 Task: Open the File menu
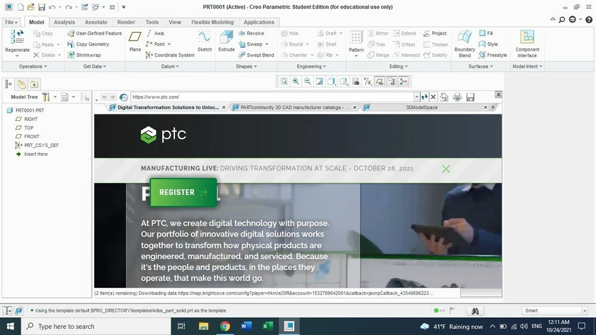11,22
